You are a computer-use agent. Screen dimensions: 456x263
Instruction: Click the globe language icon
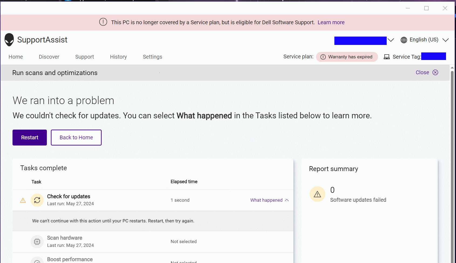pyautogui.click(x=404, y=40)
